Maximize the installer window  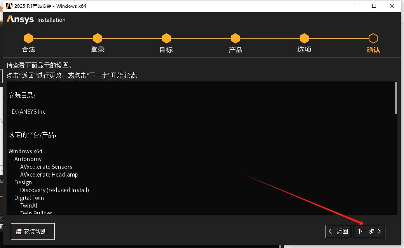click(374, 6)
